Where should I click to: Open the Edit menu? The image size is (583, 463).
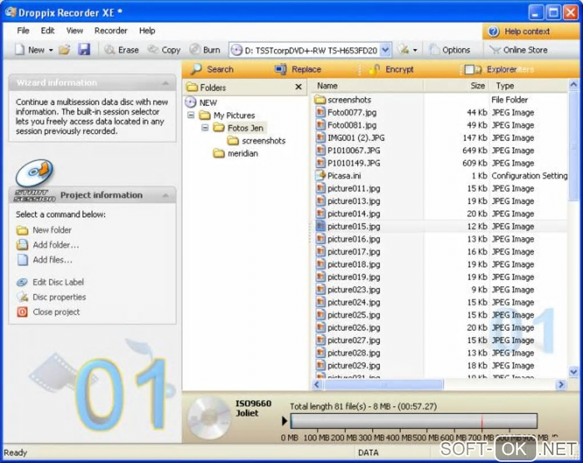(47, 31)
